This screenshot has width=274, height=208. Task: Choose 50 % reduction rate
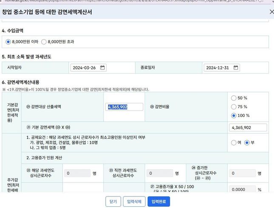coord(233,98)
